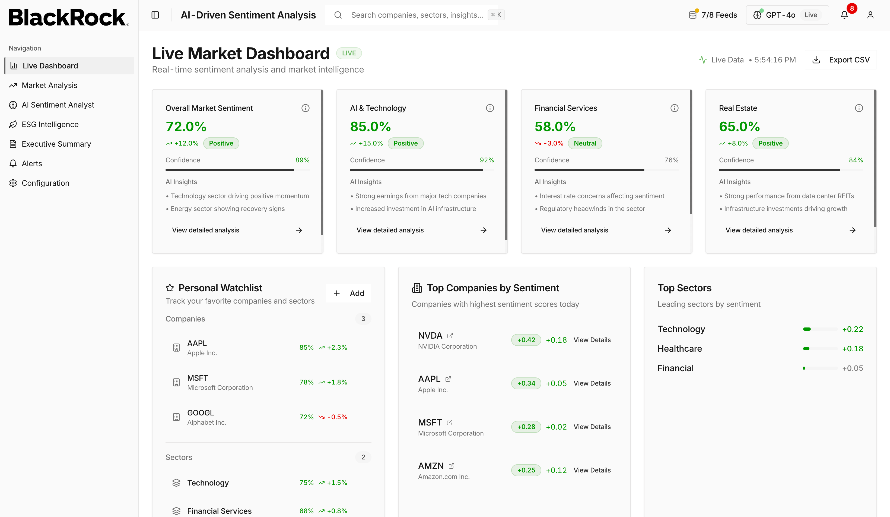Open the user profile icon

pyautogui.click(x=870, y=15)
